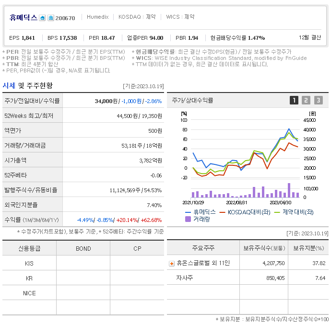Screen dimensions: 331x325
Task: Select the 액면가 500원 value
Action: coord(155,131)
